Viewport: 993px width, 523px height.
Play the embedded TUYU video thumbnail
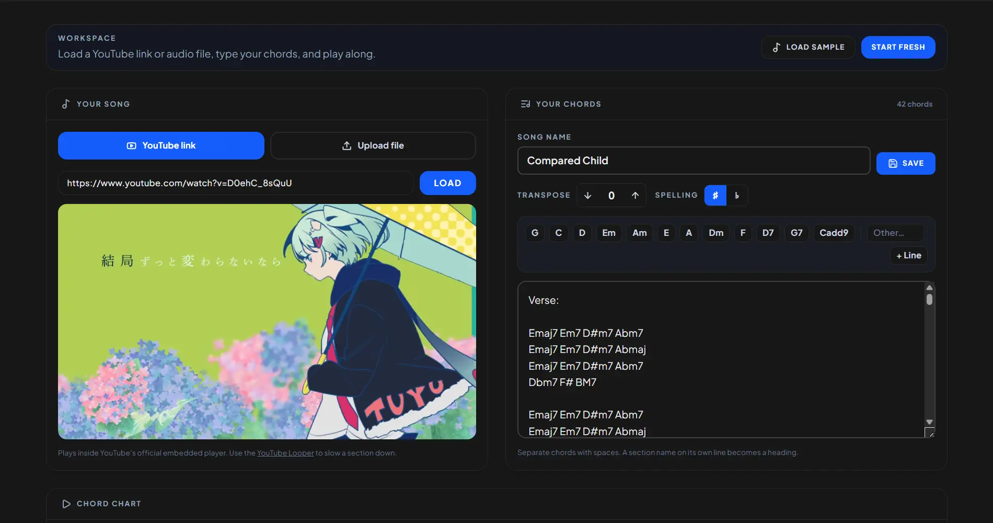tap(267, 322)
